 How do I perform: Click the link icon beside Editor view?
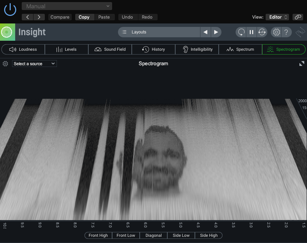click(x=297, y=17)
